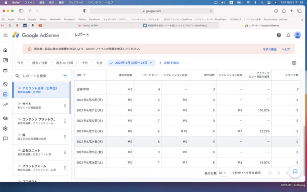Select the Reports icon in sidebar

tap(5, 94)
